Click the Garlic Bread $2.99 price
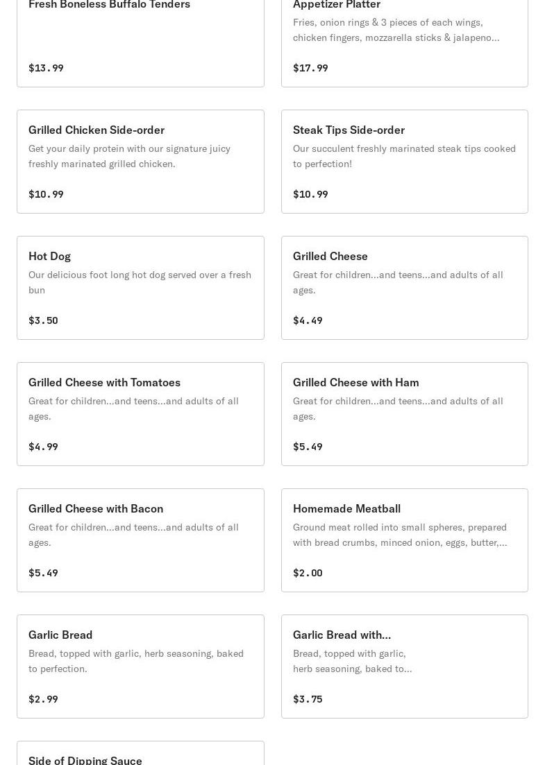Screen dimensions: 545x765 coord(43,699)
